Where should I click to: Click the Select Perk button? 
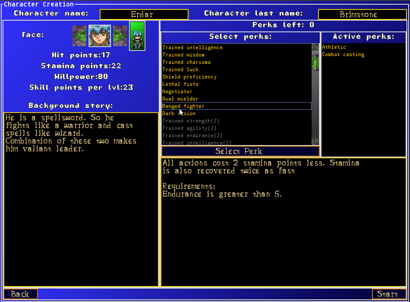[240, 151]
